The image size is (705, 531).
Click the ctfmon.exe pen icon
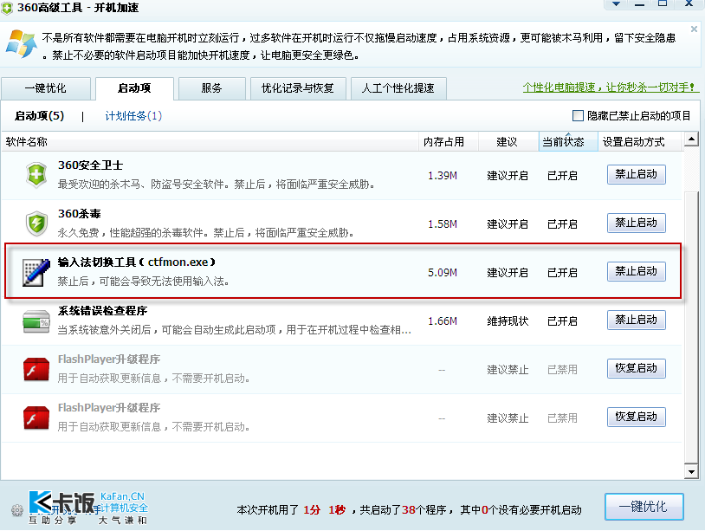click(36, 272)
